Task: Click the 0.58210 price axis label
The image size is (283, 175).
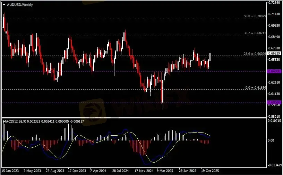Action: point(274,117)
